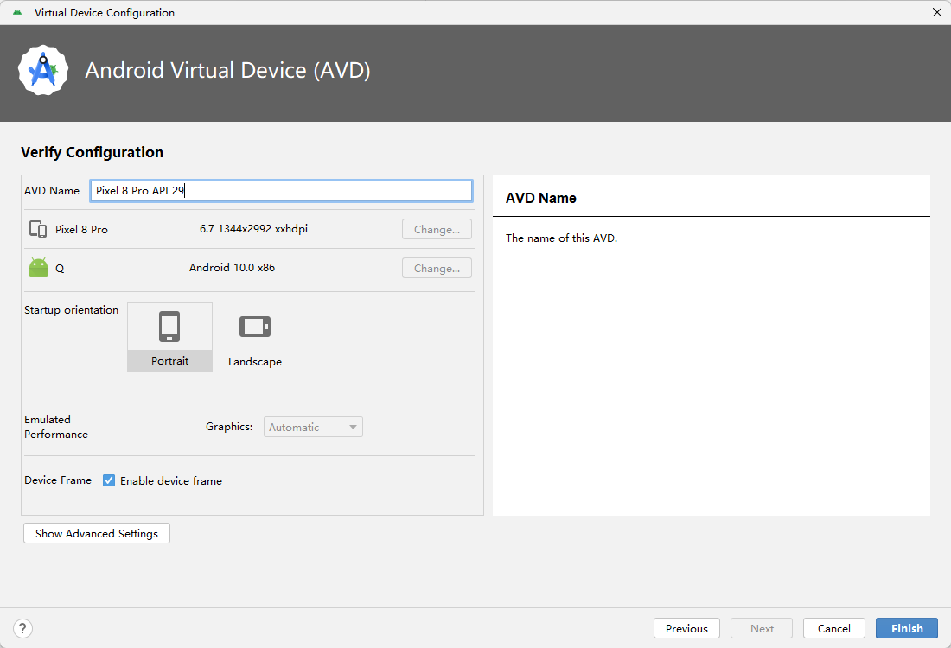Image resolution: width=951 pixels, height=648 pixels.
Task: Click the 'AVD Name' field label
Action: pyautogui.click(x=52, y=191)
